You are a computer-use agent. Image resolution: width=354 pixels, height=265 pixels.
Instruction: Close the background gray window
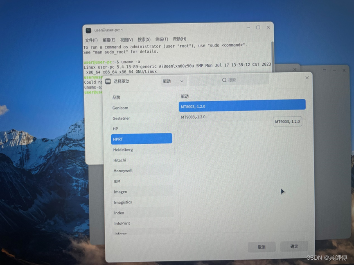point(344,71)
